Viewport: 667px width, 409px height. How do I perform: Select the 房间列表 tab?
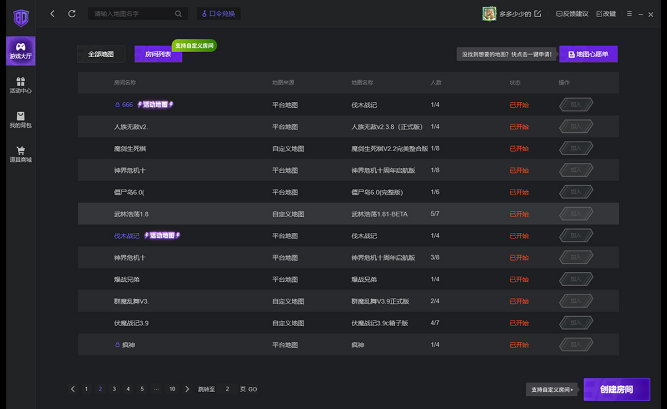click(158, 54)
